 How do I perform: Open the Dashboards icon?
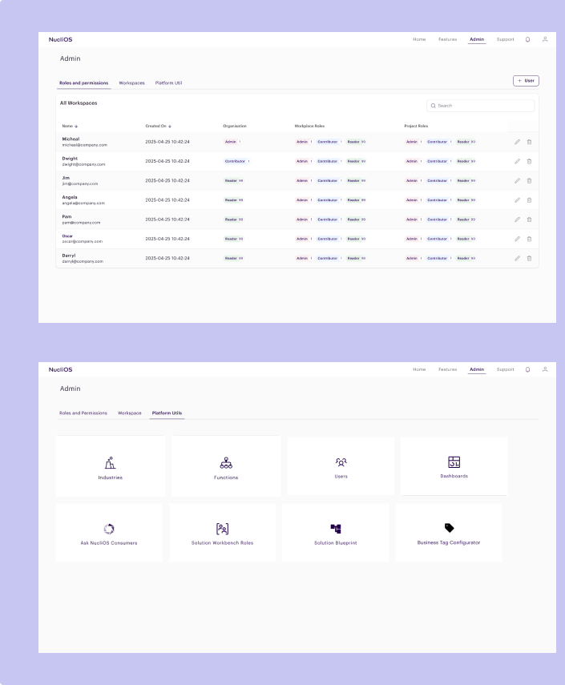click(454, 461)
